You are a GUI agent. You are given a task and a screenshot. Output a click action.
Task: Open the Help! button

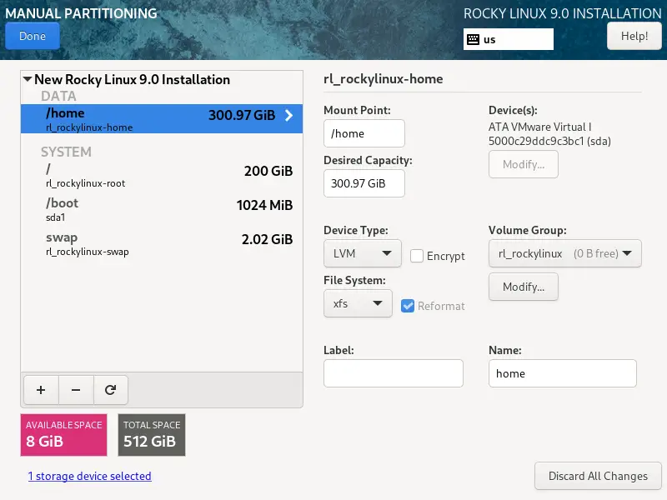[x=634, y=36]
